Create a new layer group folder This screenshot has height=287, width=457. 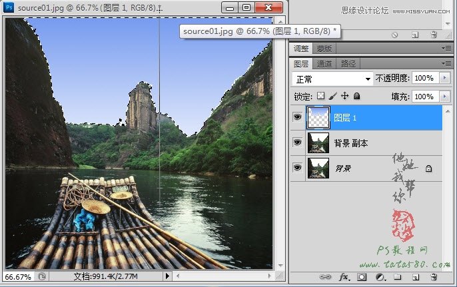[398, 277]
